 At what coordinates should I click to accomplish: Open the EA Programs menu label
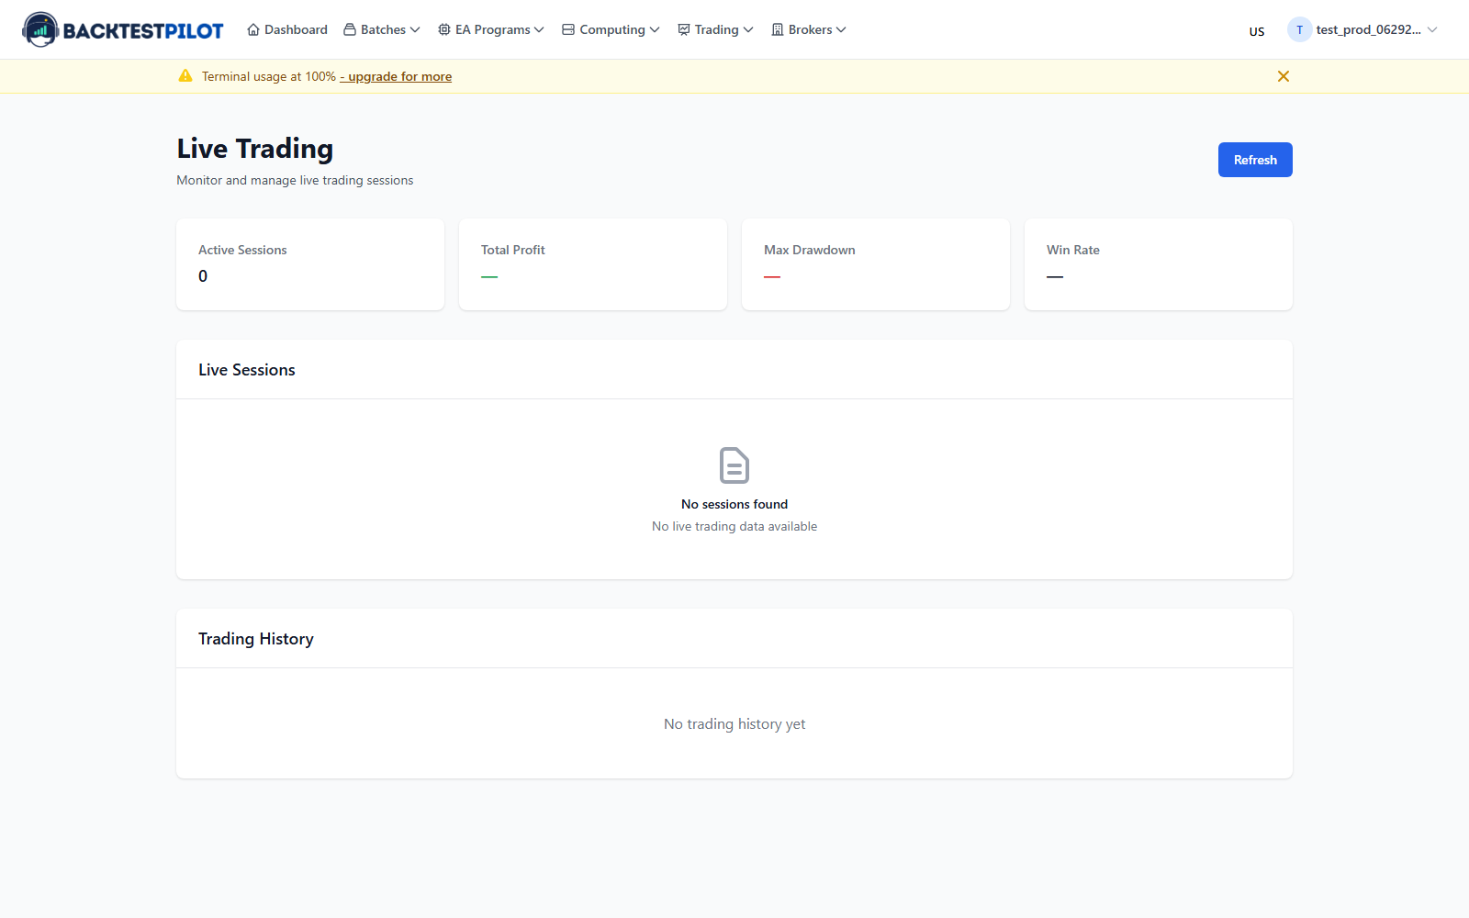point(493,29)
